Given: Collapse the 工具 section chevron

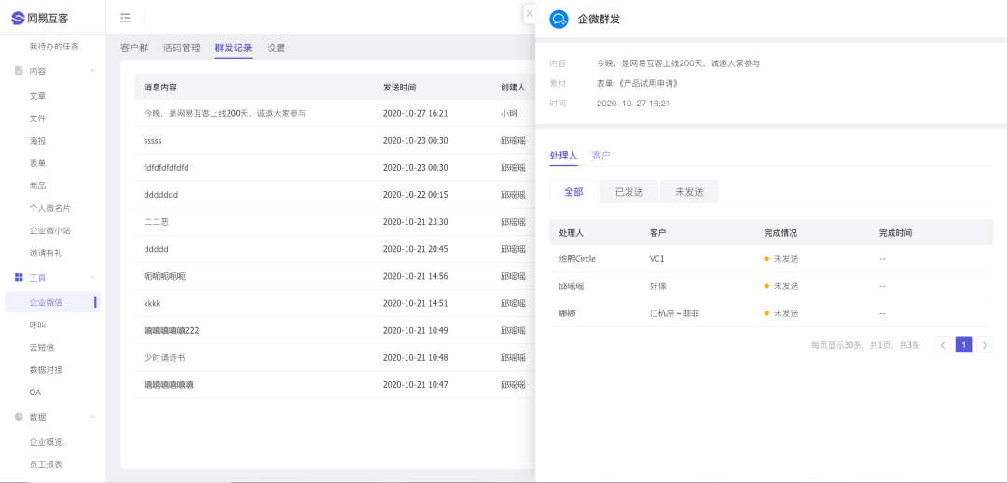Looking at the screenshot, I should coord(92,278).
